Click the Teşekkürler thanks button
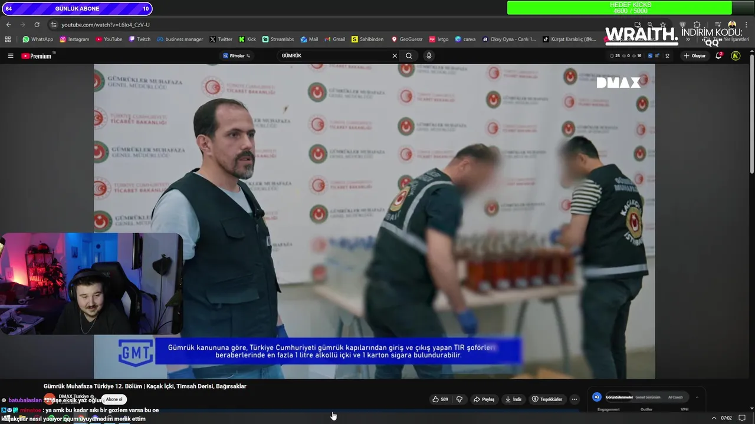Screen dimensions: 755x424 pyautogui.click(x=547, y=399)
